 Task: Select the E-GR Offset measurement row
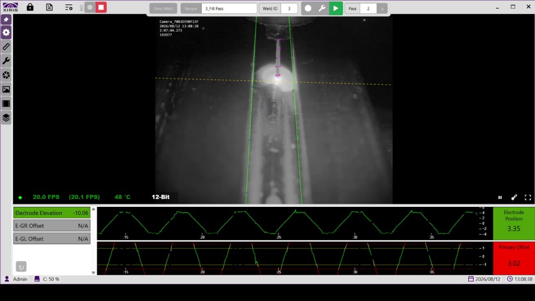tap(52, 226)
